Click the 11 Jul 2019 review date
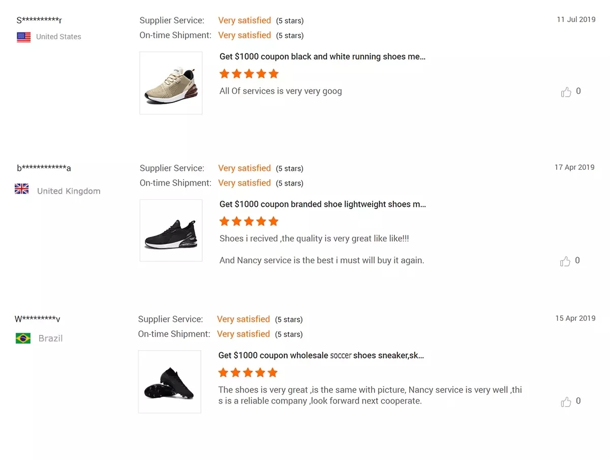Image resolution: width=610 pixels, height=460 pixels. click(576, 19)
